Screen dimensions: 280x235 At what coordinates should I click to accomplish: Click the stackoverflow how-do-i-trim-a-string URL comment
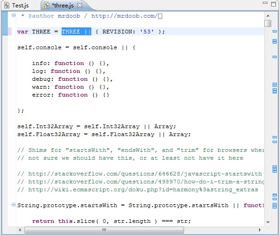pos(140,182)
